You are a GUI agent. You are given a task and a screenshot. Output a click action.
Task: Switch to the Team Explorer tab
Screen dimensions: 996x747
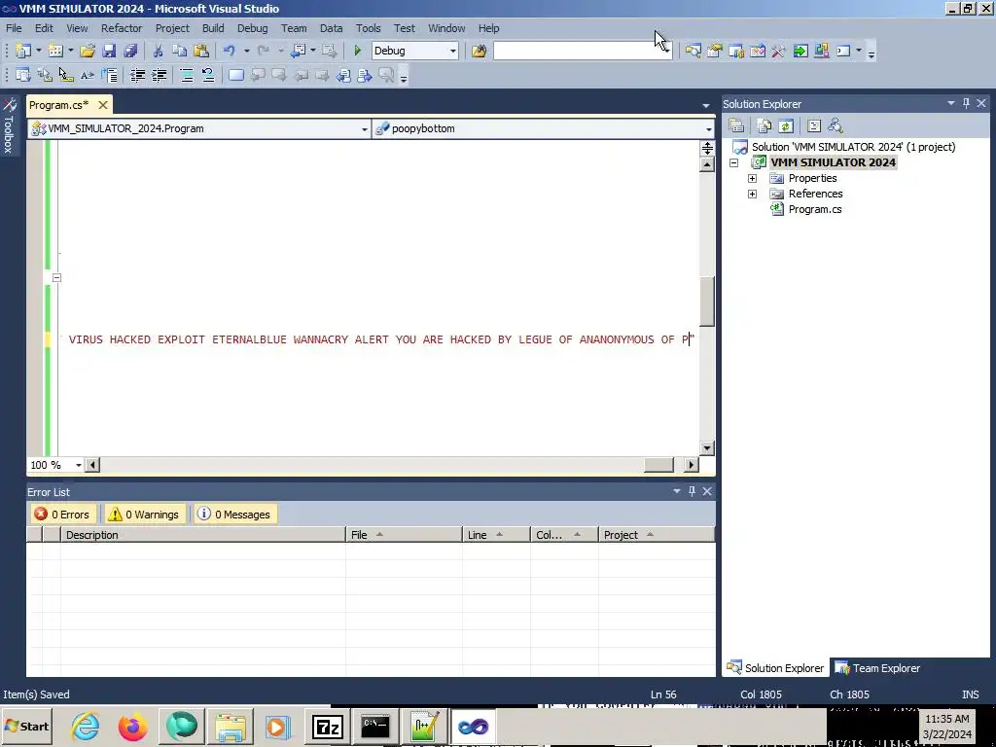pyautogui.click(x=878, y=668)
